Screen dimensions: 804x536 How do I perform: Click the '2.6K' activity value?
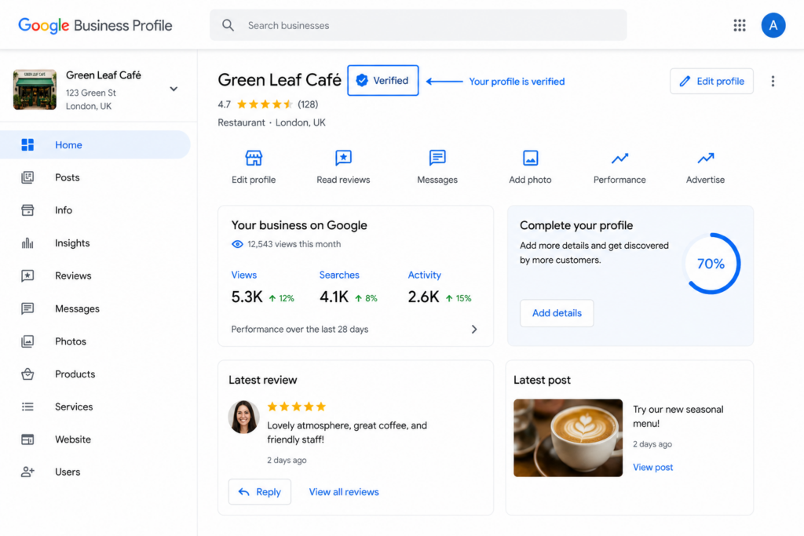[423, 297]
